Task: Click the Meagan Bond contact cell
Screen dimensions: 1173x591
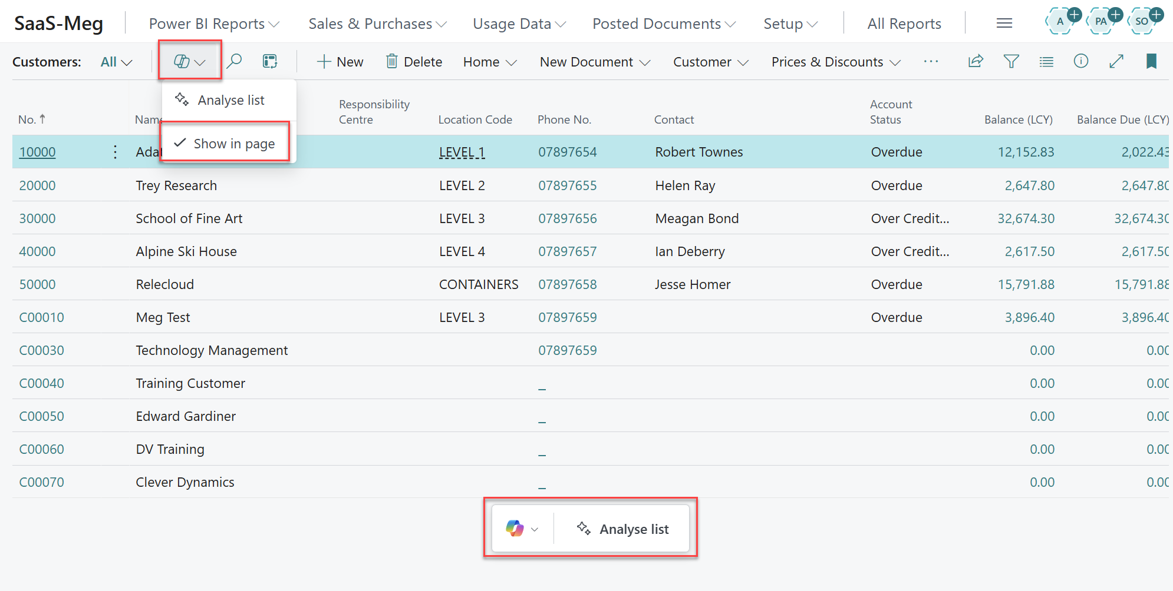Action: pos(697,218)
